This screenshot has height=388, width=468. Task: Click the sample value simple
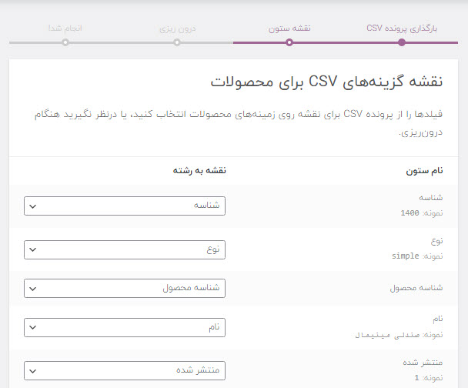[x=406, y=256]
